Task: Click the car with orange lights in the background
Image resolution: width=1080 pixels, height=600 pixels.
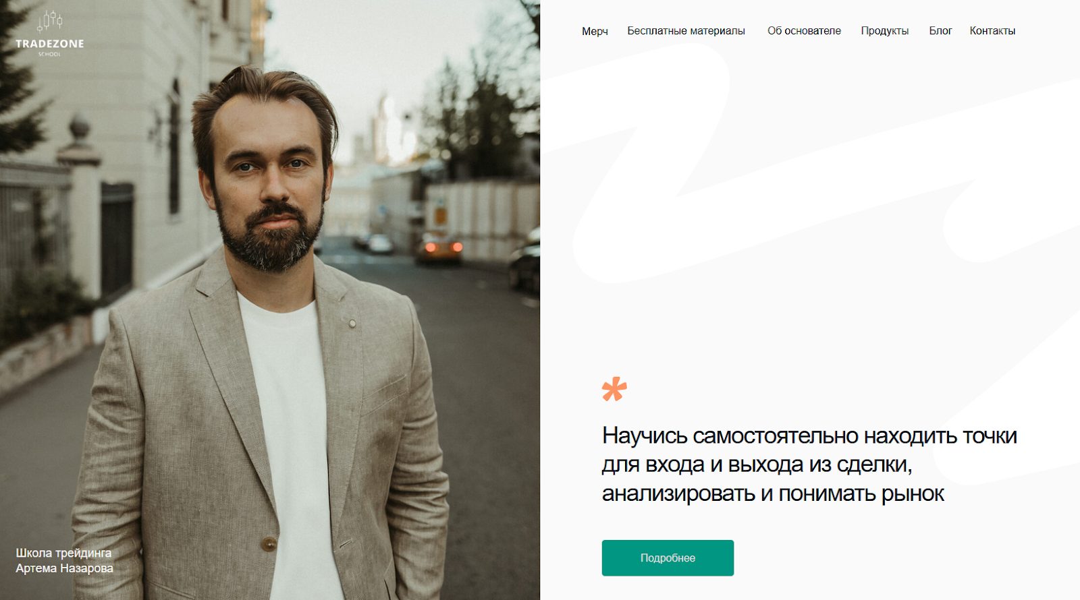Action: click(x=439, y=249)
